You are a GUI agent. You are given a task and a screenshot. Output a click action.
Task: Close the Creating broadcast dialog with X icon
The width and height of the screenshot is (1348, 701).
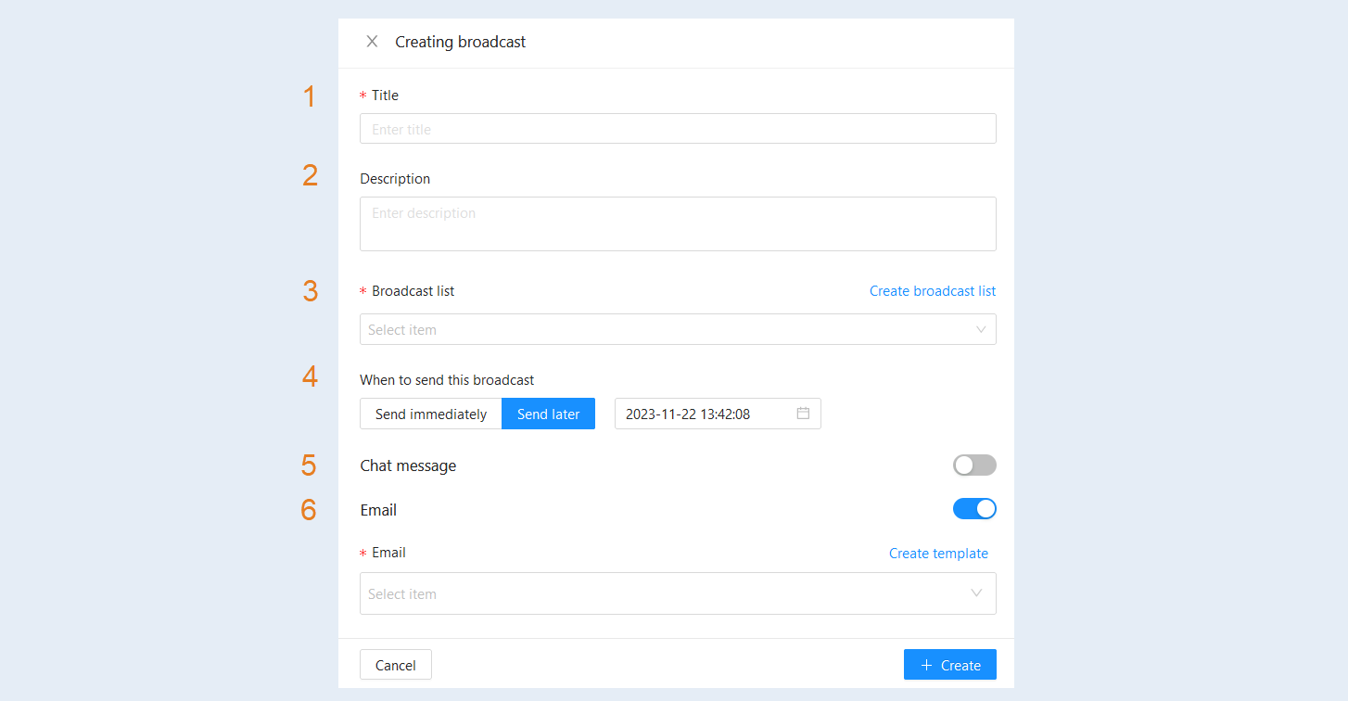[372, 42]
